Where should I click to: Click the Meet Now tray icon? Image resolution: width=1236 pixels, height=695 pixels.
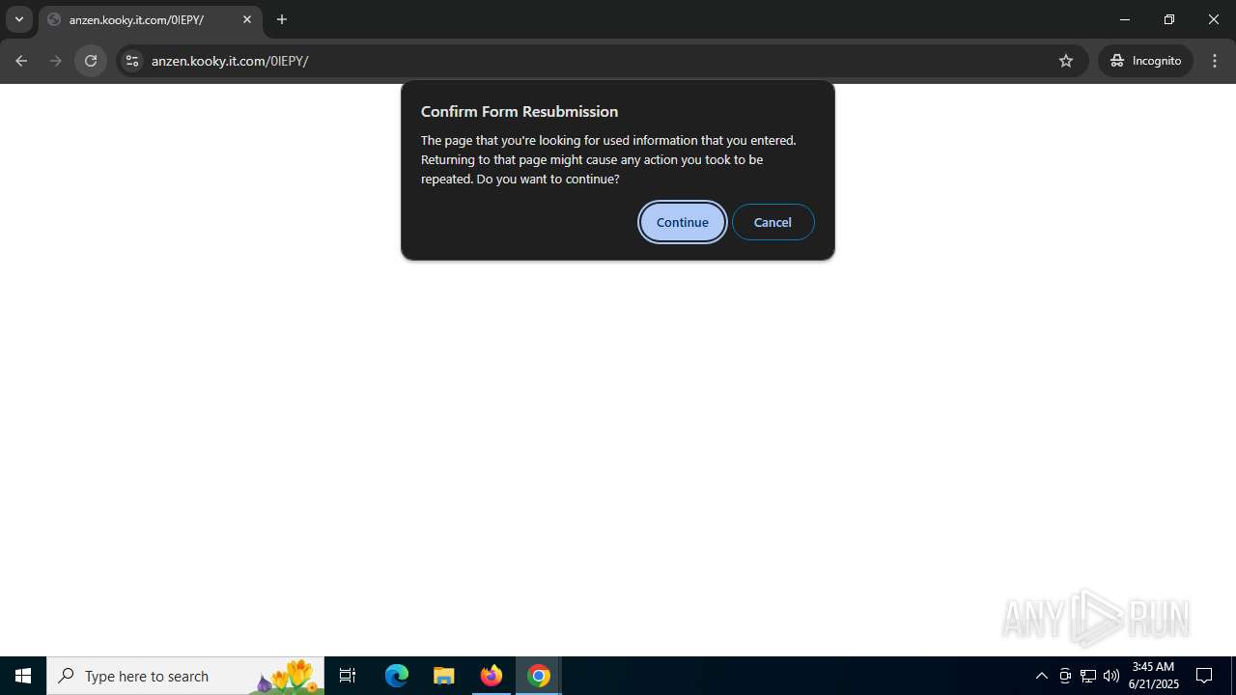click(1065, 676)
